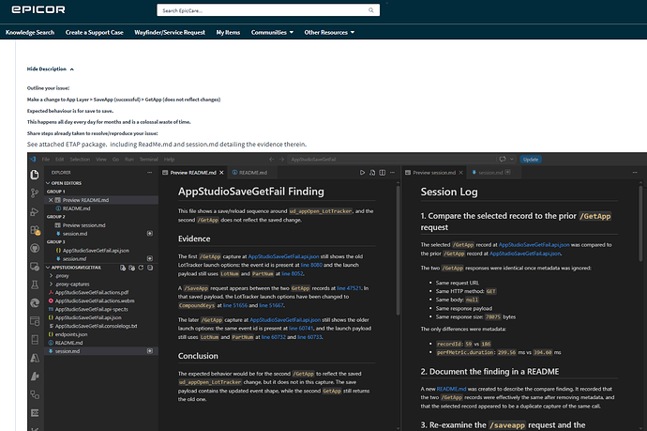This screenshot has width=647, height=431.
Task: Open the Remote Explorer view in the activity bar
Action: click(x=35, y=267)
